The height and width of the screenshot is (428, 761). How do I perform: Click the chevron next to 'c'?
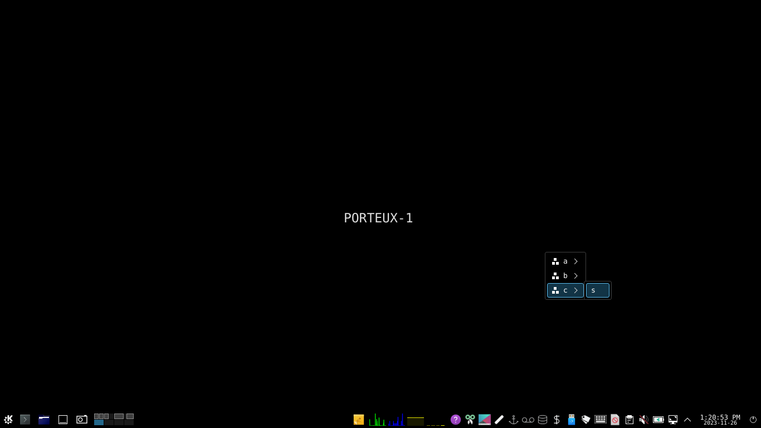click(576, 290)
